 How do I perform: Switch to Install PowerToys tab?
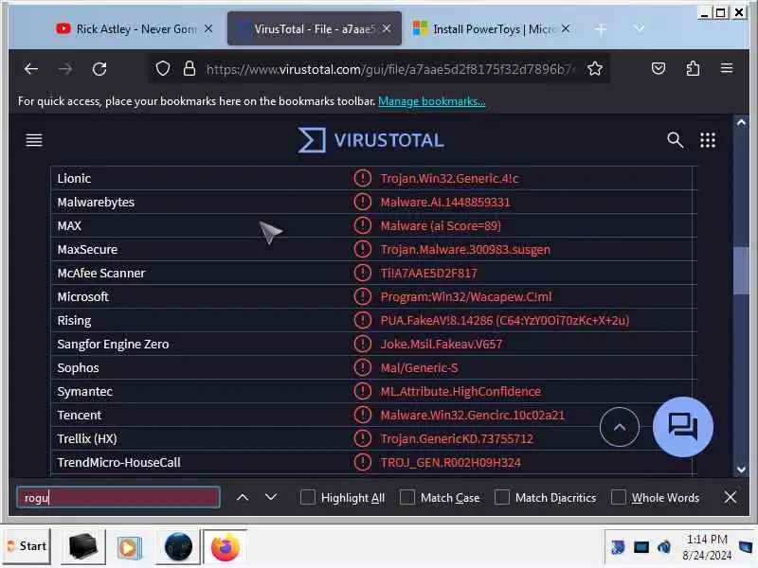click(493, 29)
